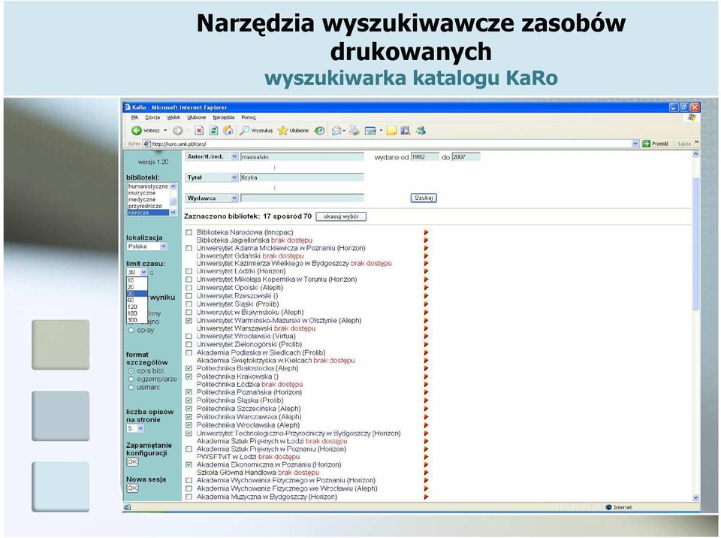The image size is (721, 538).
Task: Expand the limit czasu dropdown arrow
Action: [x=143, y=273]
